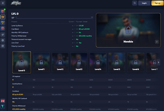The image size is (164, 111).
Task: Choose the Level 5 thumbnail
Action: [x=117, y=62]
